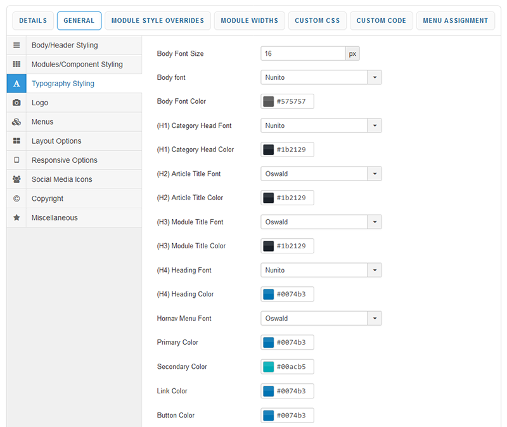Open the Body Font Color swatch

point(268,101)
